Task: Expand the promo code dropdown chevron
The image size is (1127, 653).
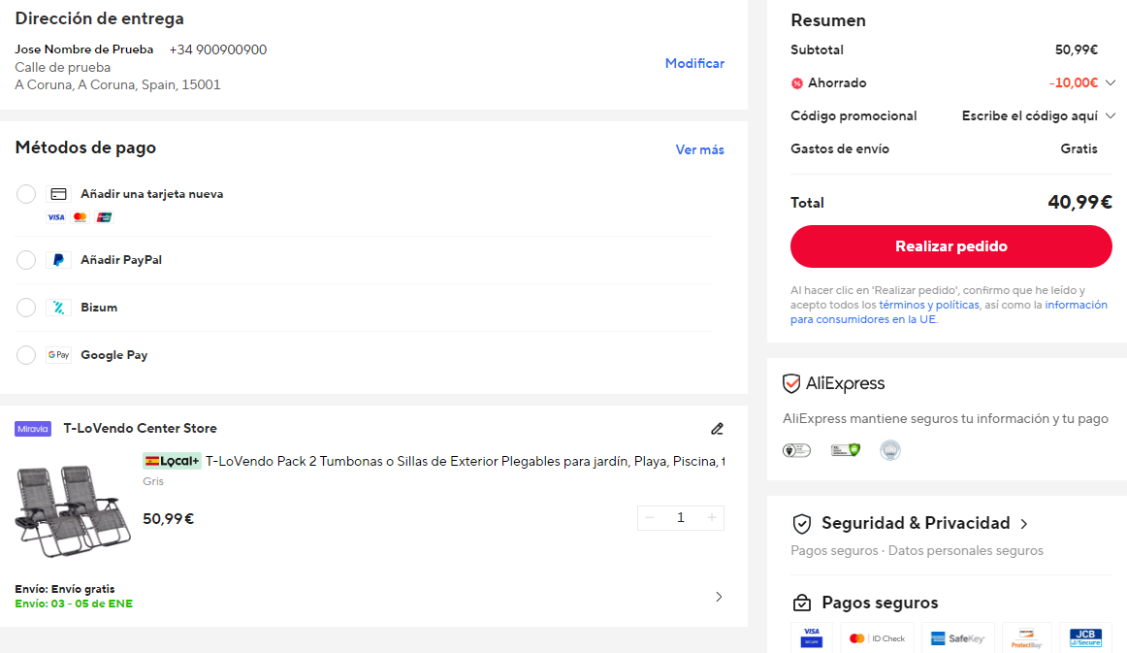Action: [x=1111, y=115]
